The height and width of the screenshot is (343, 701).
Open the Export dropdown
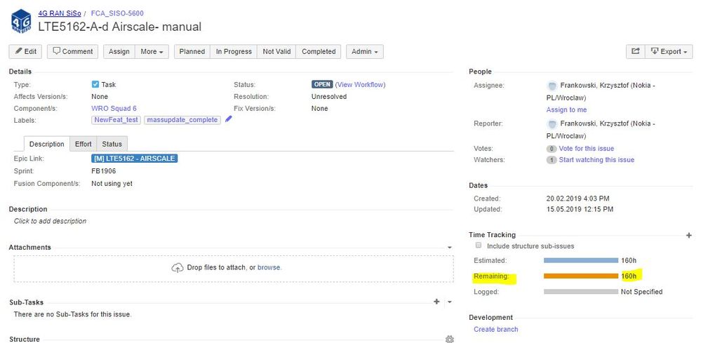click(x=669, y=51)
